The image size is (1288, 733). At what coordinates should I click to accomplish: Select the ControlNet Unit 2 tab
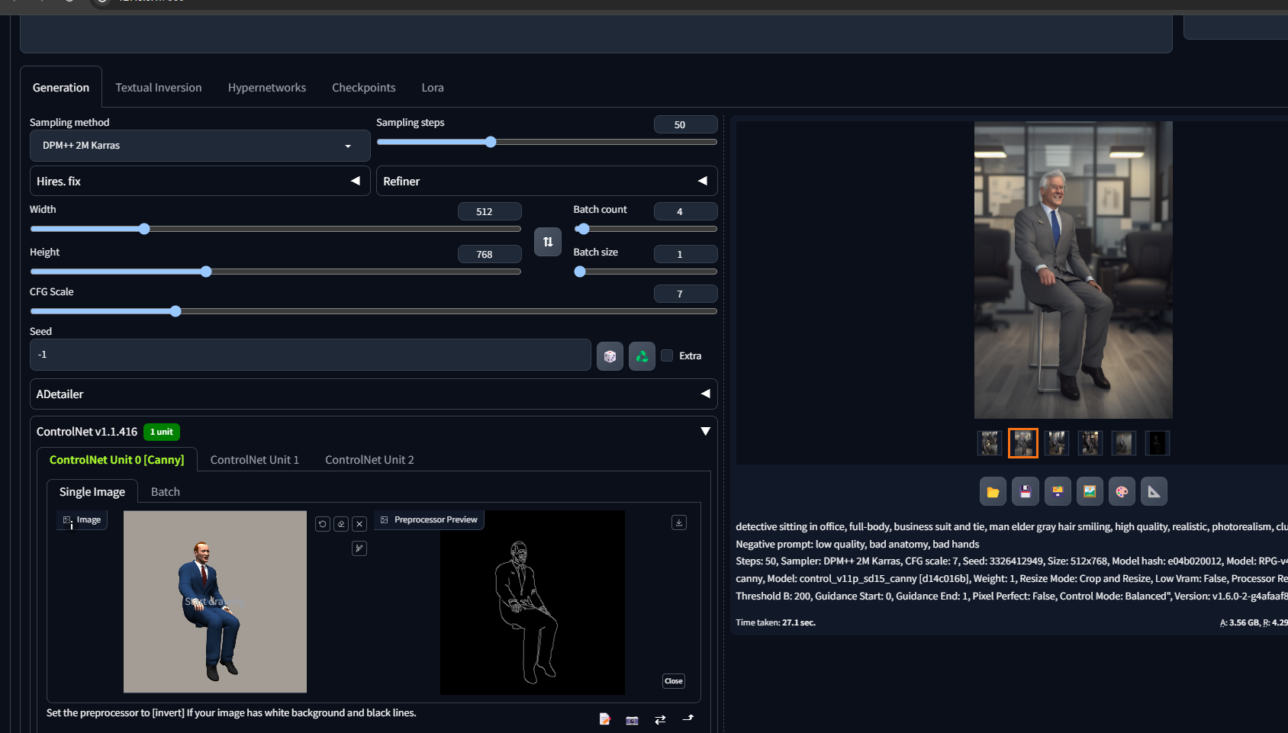tap(369, 460)
